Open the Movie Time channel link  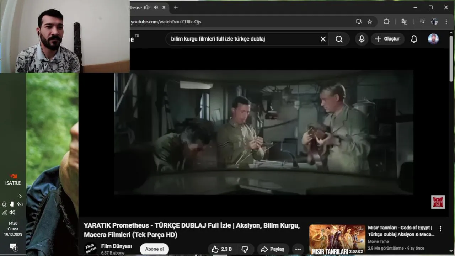pos(378,242)
